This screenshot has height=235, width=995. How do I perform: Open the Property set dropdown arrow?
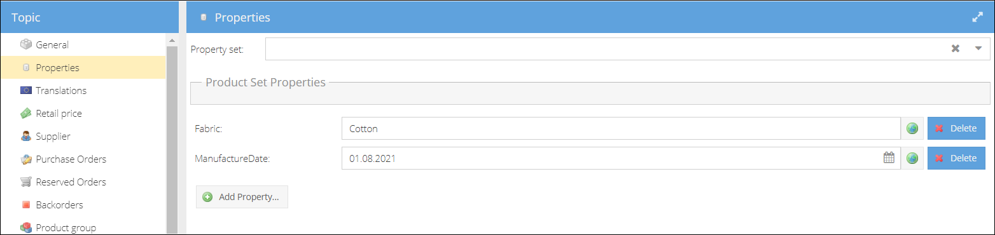pos(978,48)
